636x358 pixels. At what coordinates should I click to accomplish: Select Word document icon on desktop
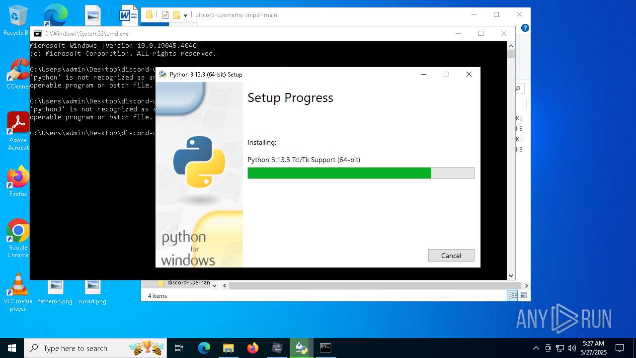pyautogui.click(x=128, y=15)
